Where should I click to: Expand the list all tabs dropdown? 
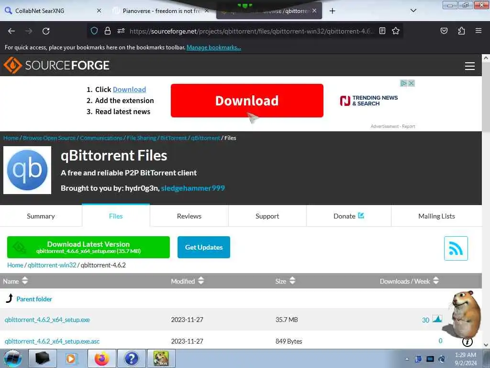click(413, 11)
